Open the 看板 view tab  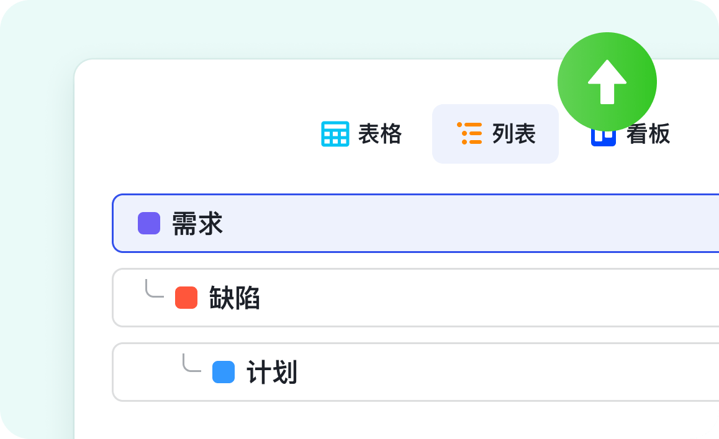[648, 134]
